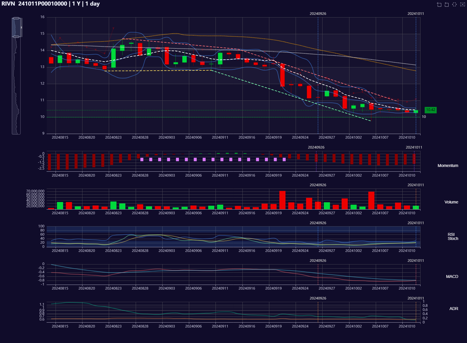Click the ADR panel label

click(x=454, y=309)
